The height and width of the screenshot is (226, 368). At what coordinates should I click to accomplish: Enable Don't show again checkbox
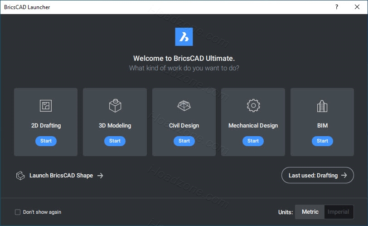tap(18, 212)
